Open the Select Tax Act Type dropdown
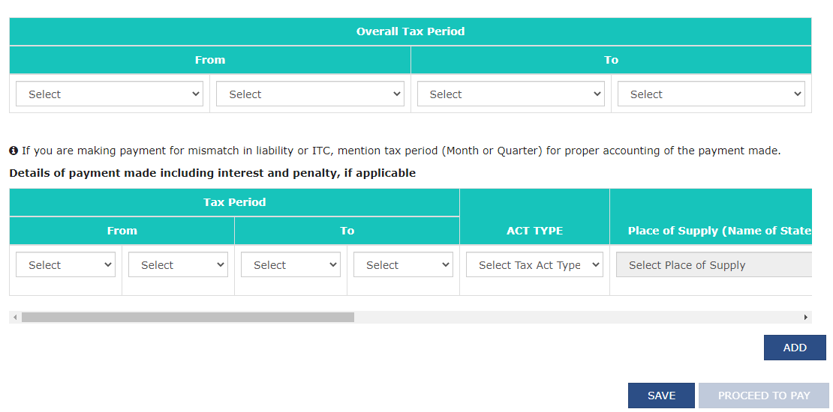This screenshot has height=412, width=833. (x=534, y=265)
